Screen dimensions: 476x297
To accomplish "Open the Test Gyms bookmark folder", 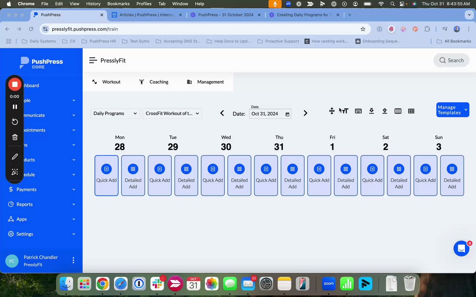I will [136, 41].
